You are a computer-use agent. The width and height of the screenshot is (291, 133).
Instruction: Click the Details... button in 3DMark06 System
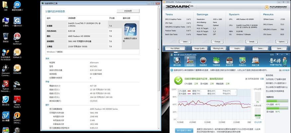point(252,42)
